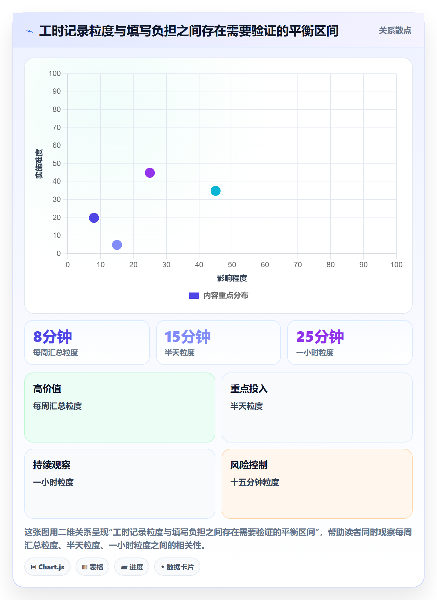
Task: Click the Chart.js tag chip
Action: [x=47, y=567]
